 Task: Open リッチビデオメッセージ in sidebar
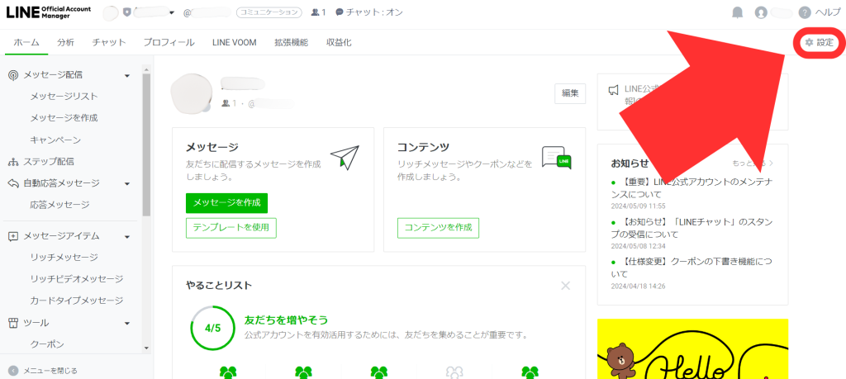[x=77, y=279]
